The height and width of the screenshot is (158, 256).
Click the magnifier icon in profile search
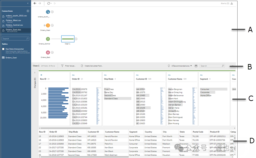pyautogui.click(x=223, y=66)
